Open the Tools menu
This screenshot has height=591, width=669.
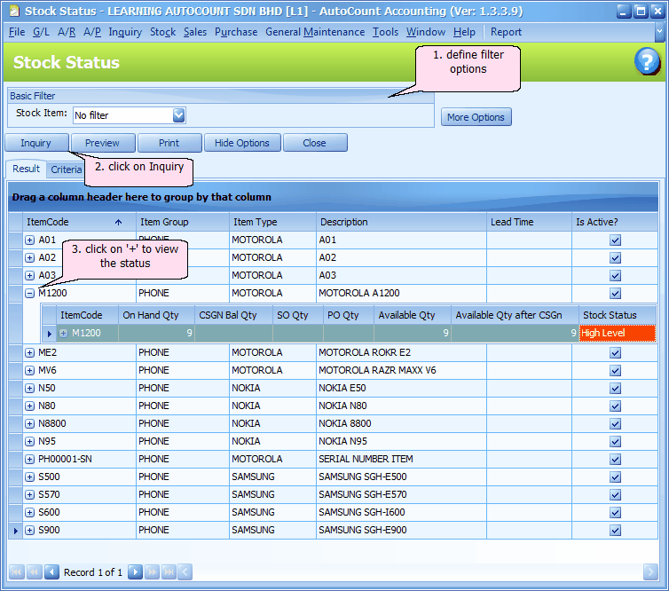pos(385,32)
